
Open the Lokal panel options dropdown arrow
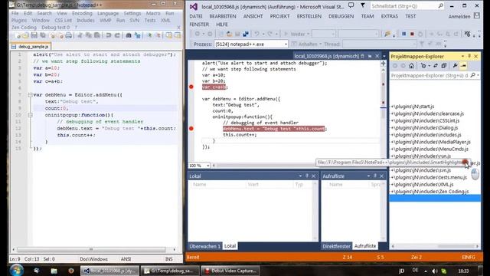coord(300,176)
